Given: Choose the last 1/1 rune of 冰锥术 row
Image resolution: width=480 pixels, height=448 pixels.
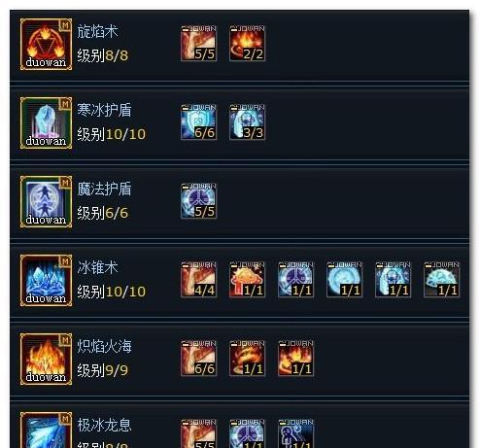Looking at the screenshot, I should [x=442, y=280].
